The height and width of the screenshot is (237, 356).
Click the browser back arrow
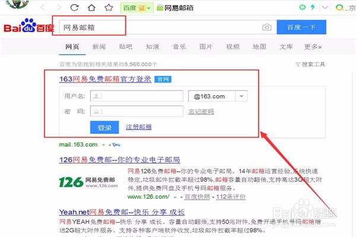tap(43, 8)
